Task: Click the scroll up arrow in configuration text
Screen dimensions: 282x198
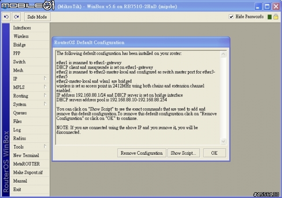Action: 223,54
